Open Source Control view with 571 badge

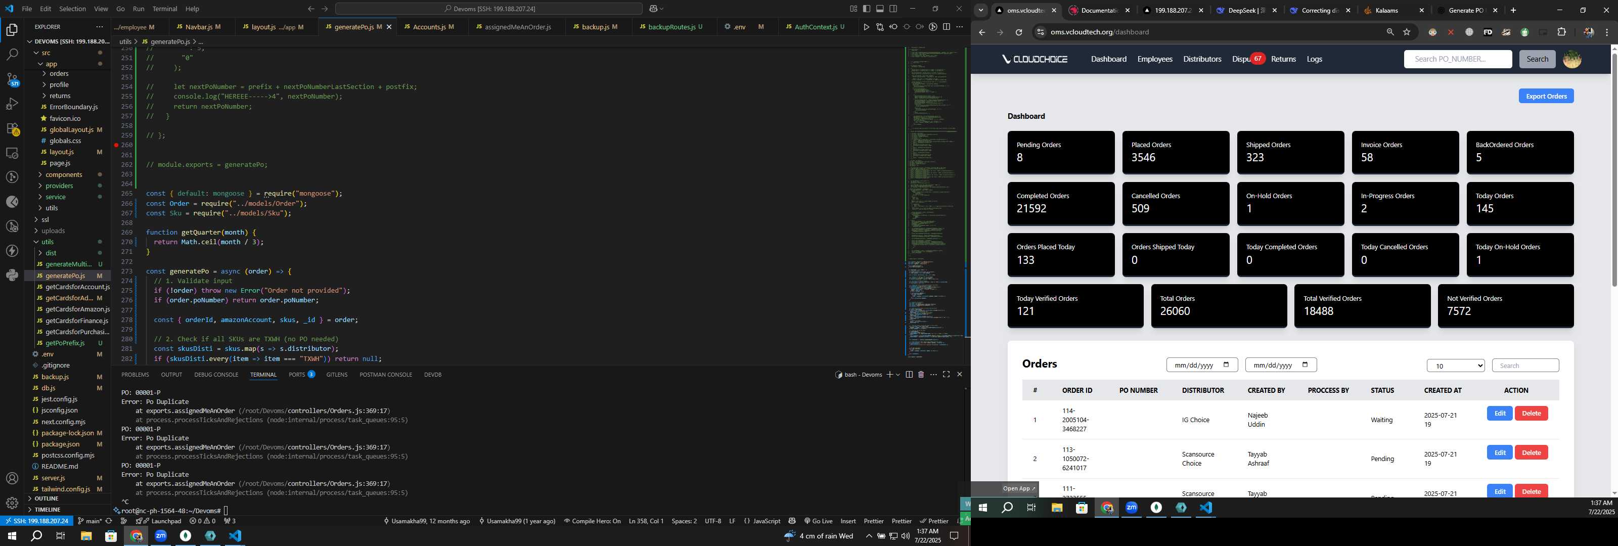pos(12,79)
